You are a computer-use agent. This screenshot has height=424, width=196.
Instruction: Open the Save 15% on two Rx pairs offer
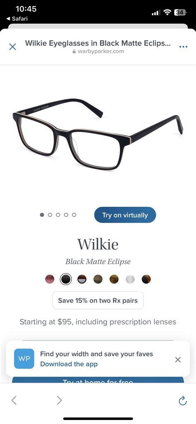[x=98, y=300]
